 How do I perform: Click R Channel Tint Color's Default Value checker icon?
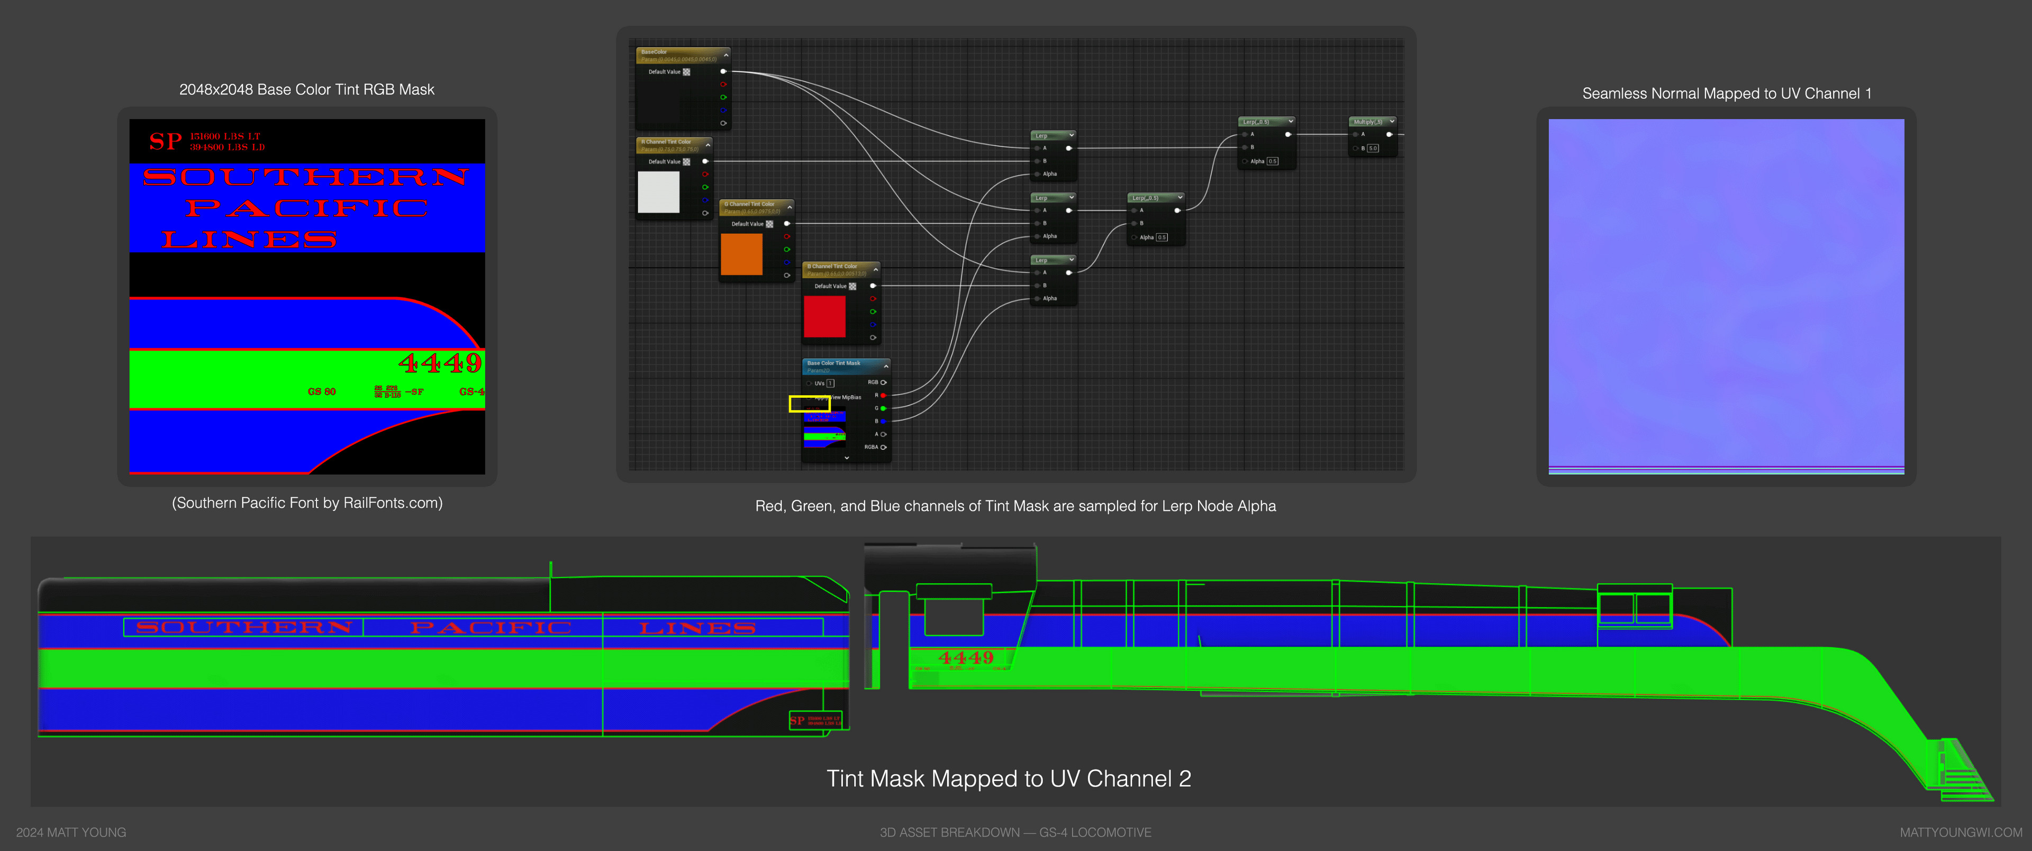[686, 162]
